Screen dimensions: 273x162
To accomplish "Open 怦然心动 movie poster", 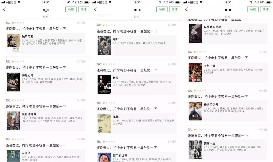I will 13,82.
